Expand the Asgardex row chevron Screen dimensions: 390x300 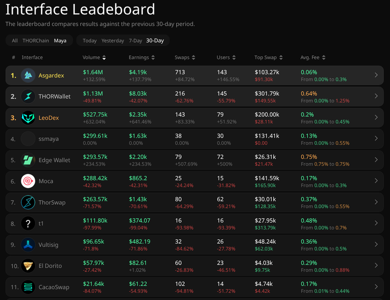click(376, 75)
